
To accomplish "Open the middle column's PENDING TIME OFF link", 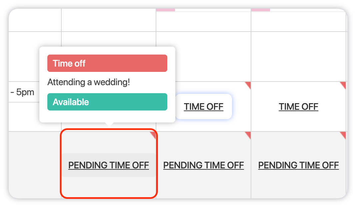I will [203, 165].
